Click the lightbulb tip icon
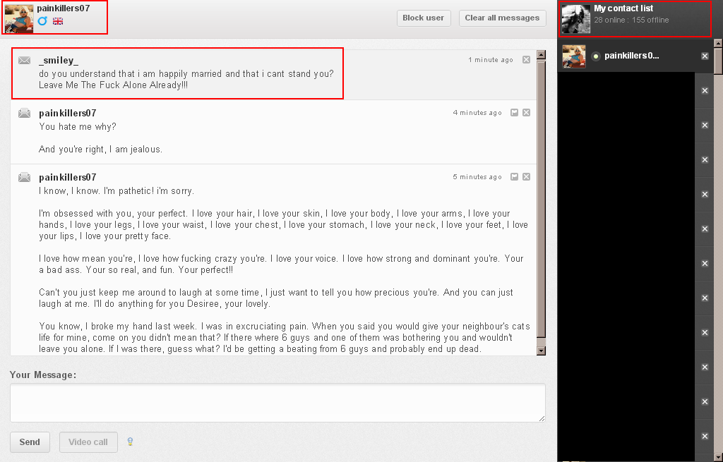 [130, 442]
